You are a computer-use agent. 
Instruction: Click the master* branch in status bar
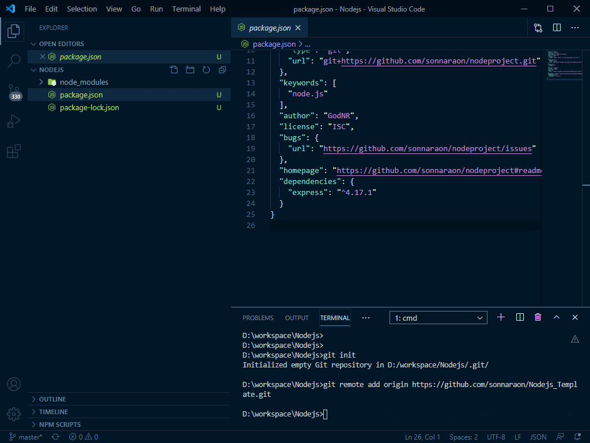click(x=25, y=437)
